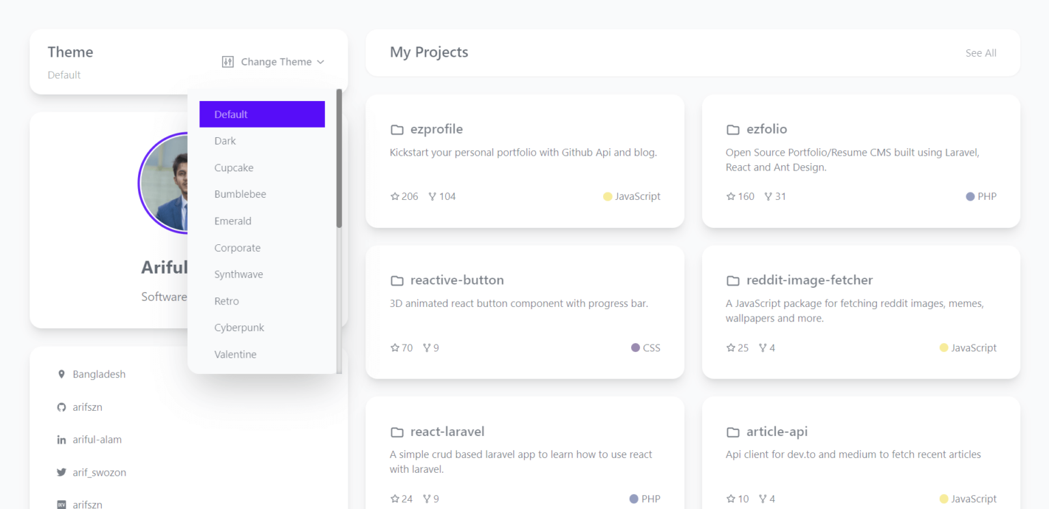Click the folder icon on reddit-image-fetcher card
1049x509 pixels.
pos(733,280)
